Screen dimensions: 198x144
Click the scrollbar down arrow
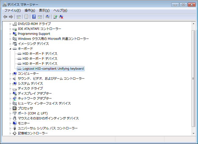tap(193, 133)
